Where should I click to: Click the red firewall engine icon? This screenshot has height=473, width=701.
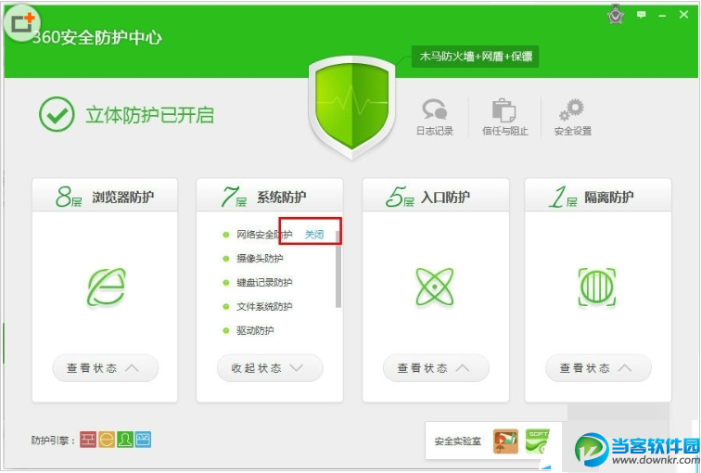[88, 440]
